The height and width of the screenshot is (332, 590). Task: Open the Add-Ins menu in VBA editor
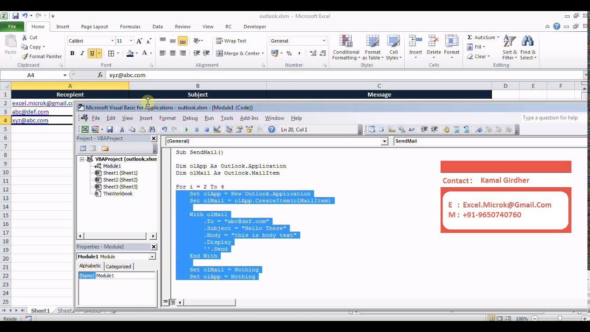(x=249, y=118)
